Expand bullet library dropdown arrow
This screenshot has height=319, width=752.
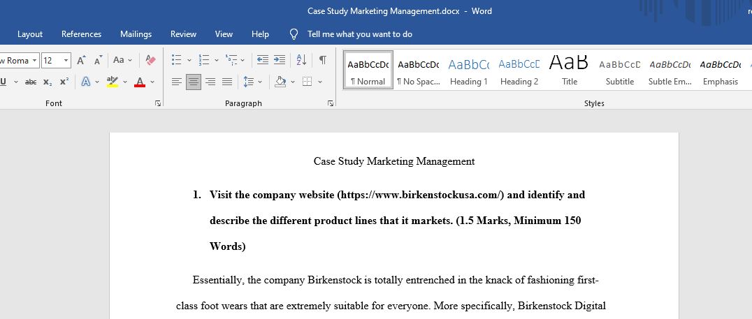tap(189, 60)
